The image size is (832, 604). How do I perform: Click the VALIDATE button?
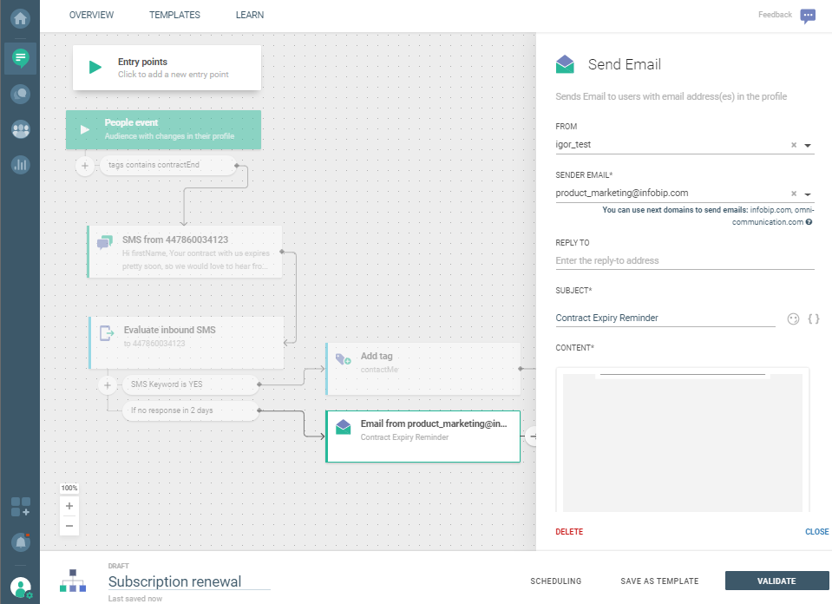pyautogui.click(x=776, y=581)
